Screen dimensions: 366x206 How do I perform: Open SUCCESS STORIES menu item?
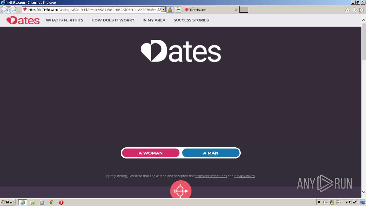pos(191,20)
